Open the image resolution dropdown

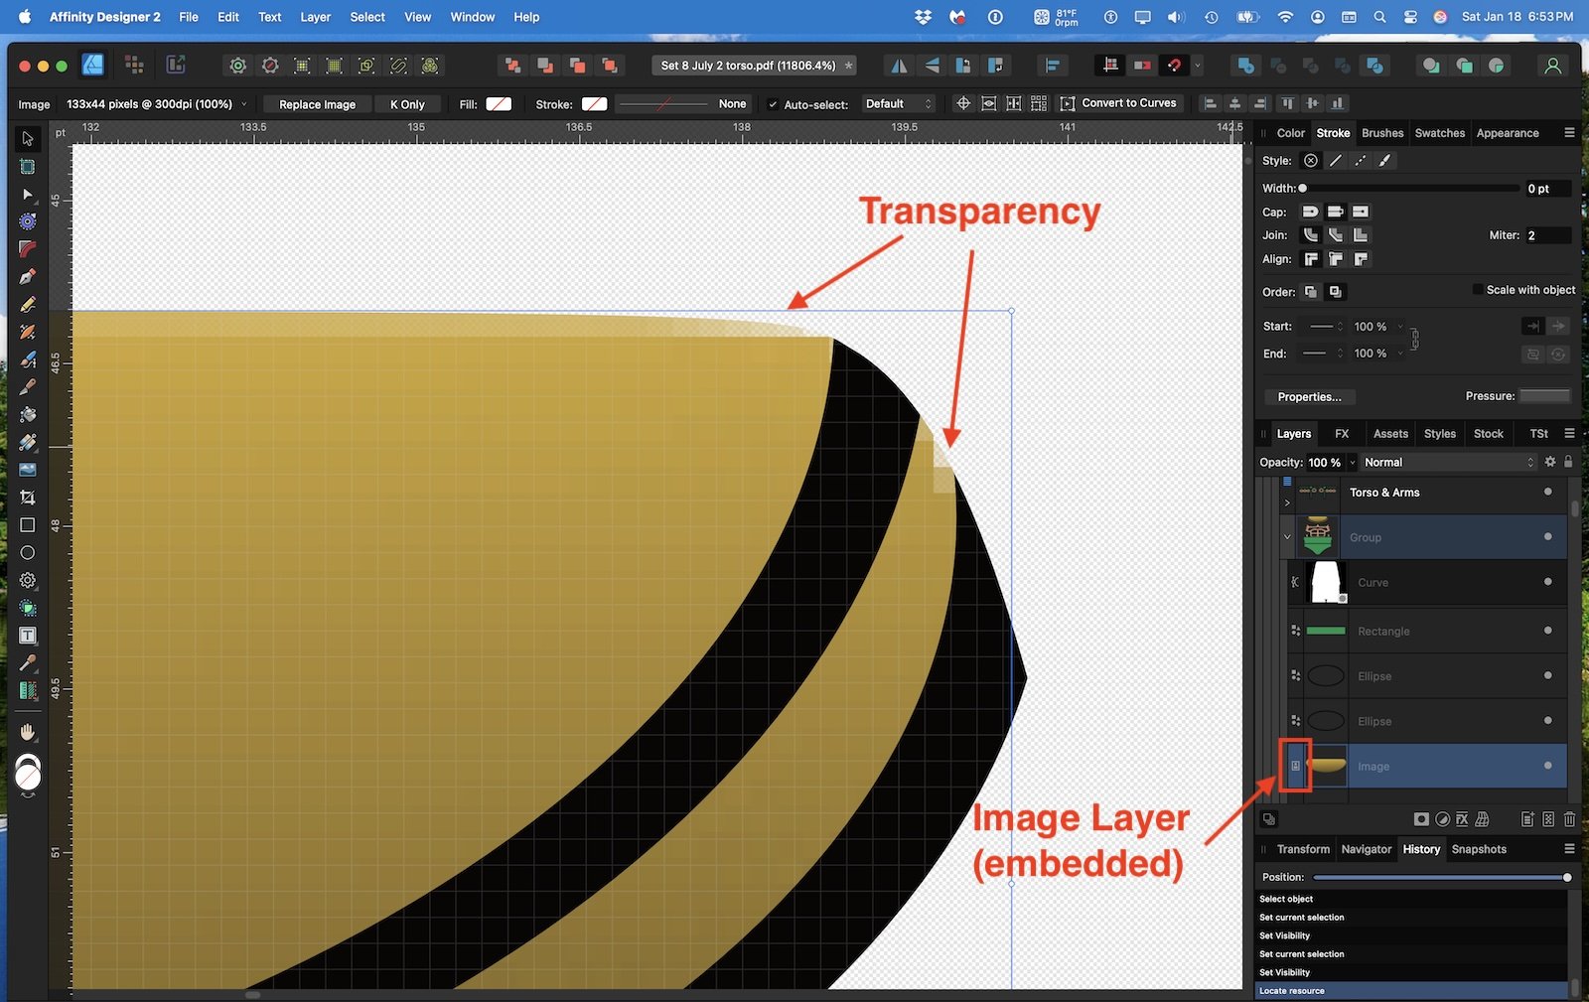pos(244,104)
